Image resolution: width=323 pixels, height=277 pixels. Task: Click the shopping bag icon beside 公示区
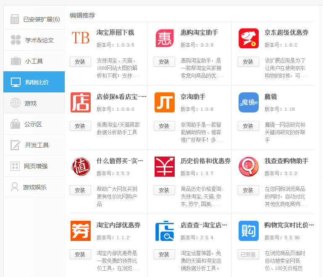pos(15,124)
